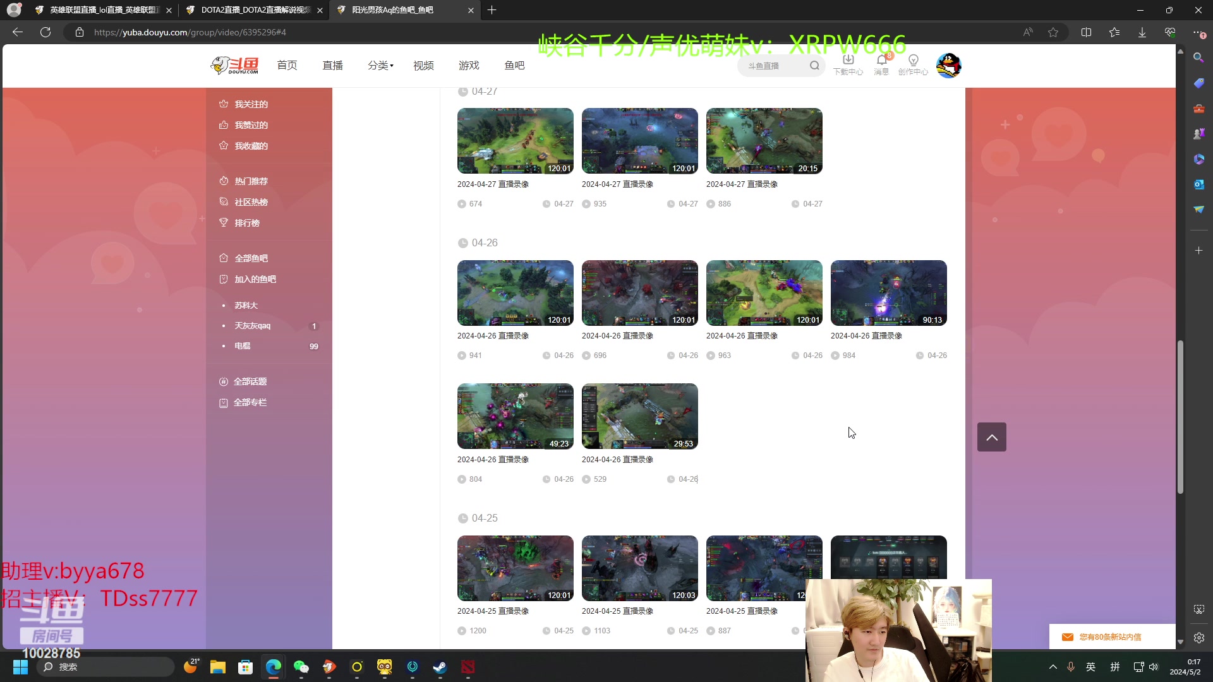Open the 消息 notifications bell
Screen dimensions: 1213x682
tap(882, 65)
